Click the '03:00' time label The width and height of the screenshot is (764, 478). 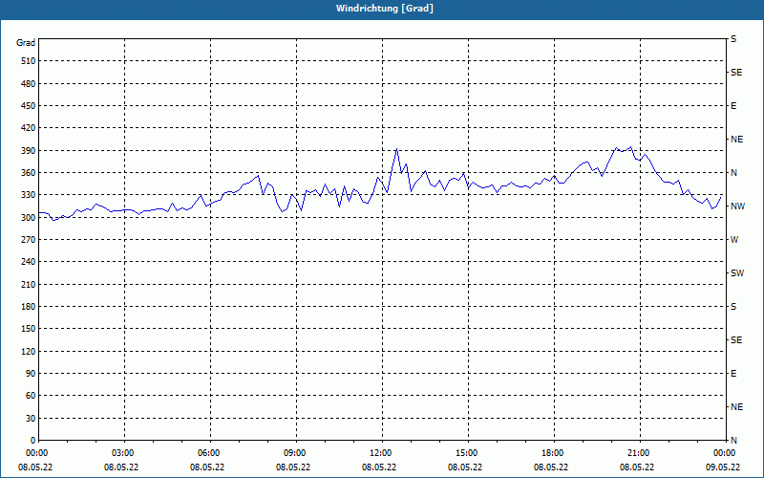[x=123, y=453]
